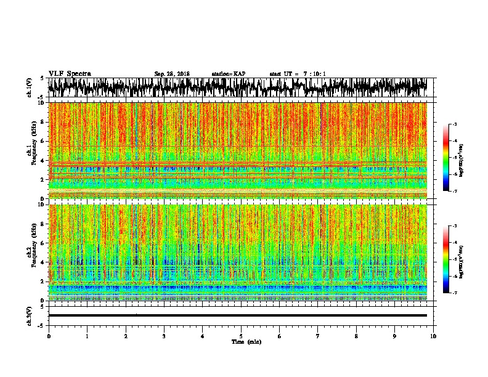The height and width of the screenshot is (377, 488).
Task: Select the date text "Sep. 28, 2018"
Action: (172, 74)
